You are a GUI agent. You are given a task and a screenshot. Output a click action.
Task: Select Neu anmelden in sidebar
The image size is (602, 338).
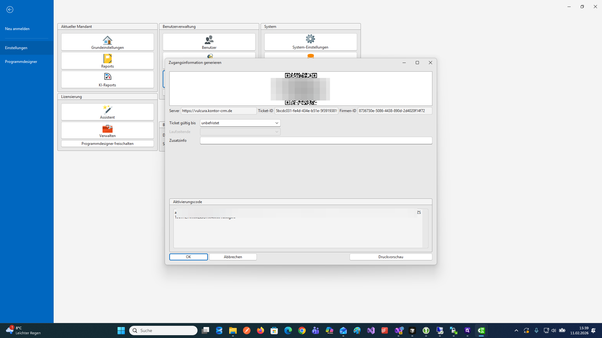pos(17,29)
